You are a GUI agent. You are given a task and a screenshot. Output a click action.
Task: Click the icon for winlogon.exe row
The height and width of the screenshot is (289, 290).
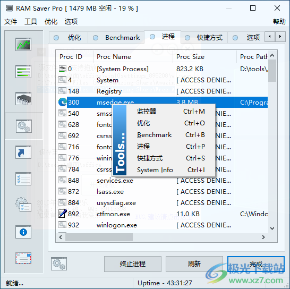pos(62,225)
